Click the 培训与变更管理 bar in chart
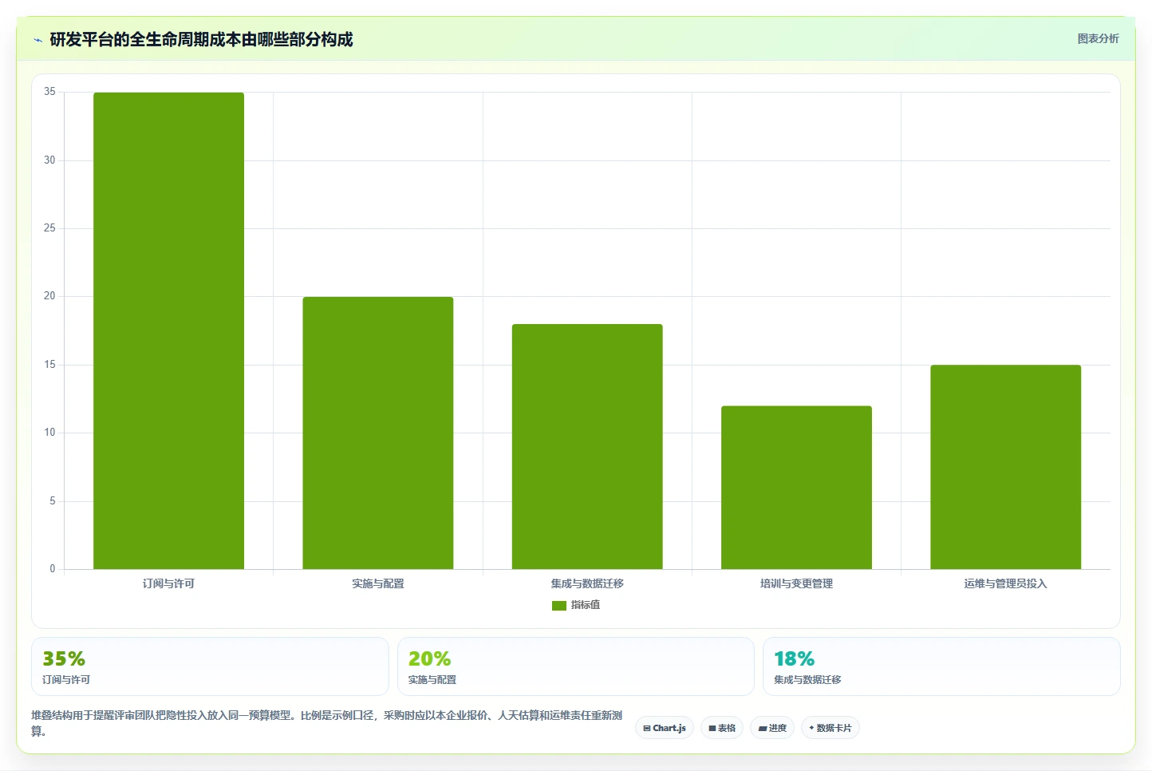This screenshot has height=771, width=1152. 796,487
